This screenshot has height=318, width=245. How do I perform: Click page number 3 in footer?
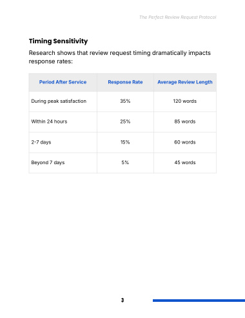[122, 300]
